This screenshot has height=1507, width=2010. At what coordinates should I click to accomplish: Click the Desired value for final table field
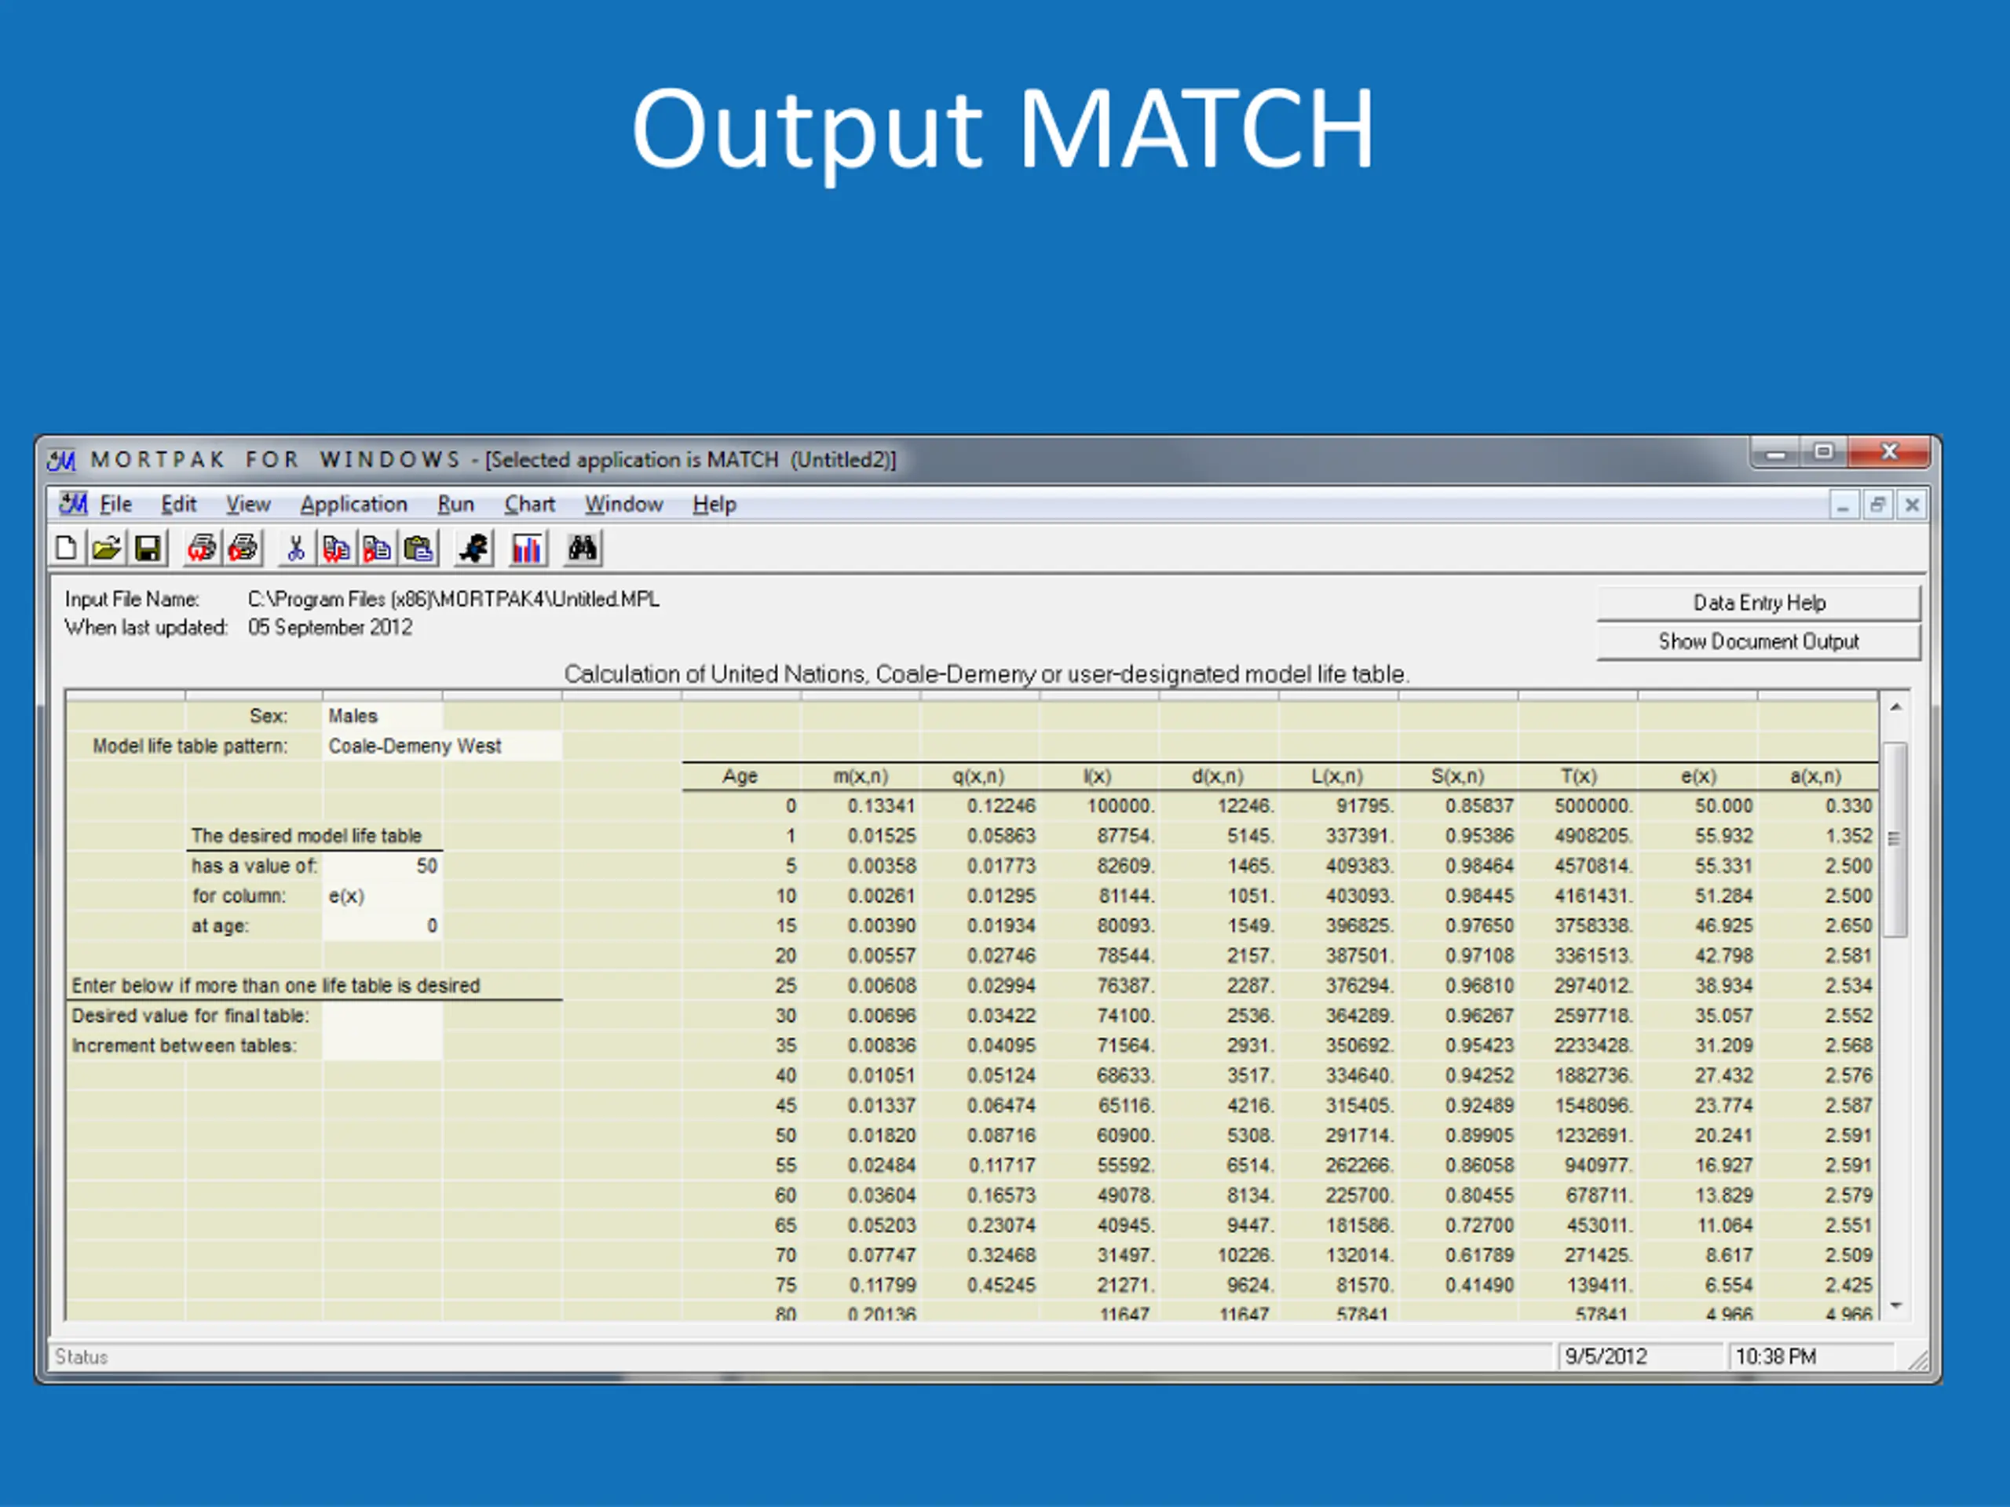(382, 1016)
